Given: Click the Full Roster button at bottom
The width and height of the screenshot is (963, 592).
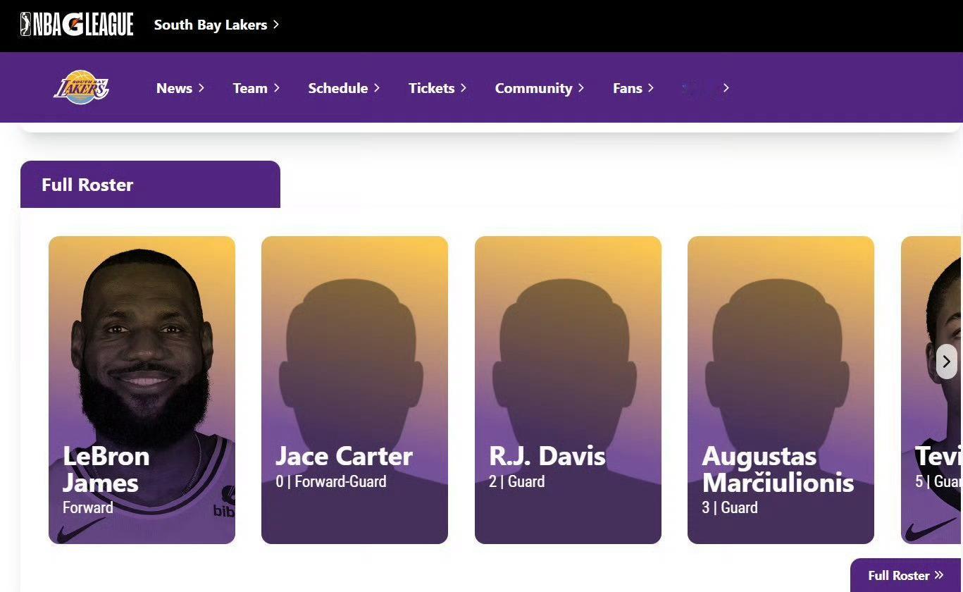Looking at the screenshot, I should (906, 576).
